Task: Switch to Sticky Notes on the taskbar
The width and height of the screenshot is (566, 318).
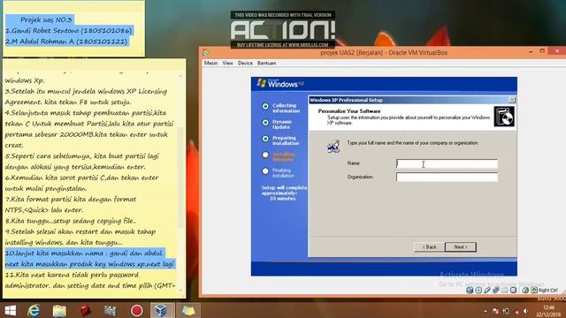Action: tap(187, 310)
